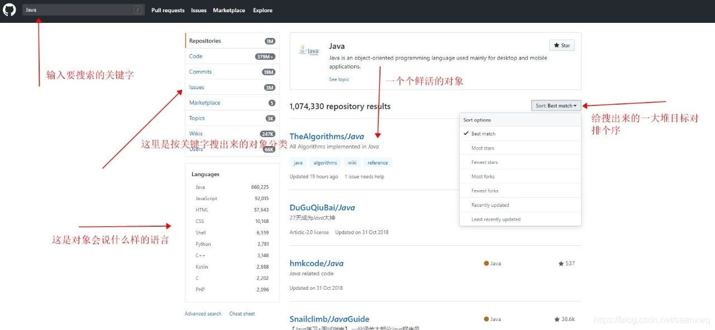Click the slash shortcut key icon
Screen dimensions: 715x330
(x=137, y=10)
